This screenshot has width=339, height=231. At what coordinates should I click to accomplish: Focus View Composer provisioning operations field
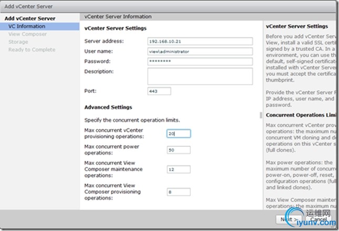click(179, 192)
